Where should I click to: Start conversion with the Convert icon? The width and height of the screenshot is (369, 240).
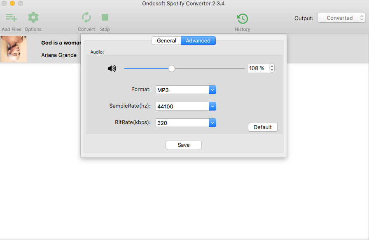pyautogui.click(x=86, y=17)
